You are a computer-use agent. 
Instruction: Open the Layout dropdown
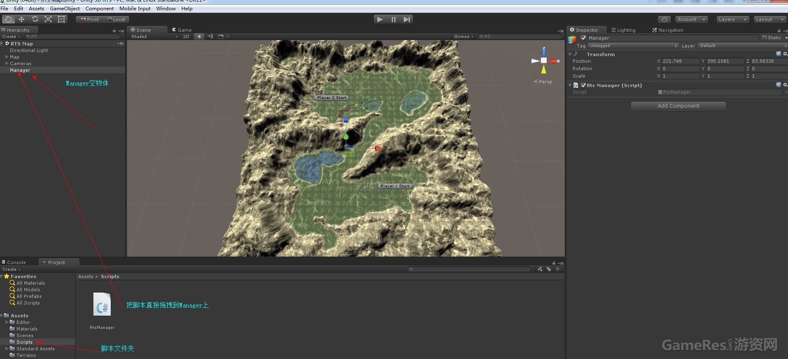point(770,19)
